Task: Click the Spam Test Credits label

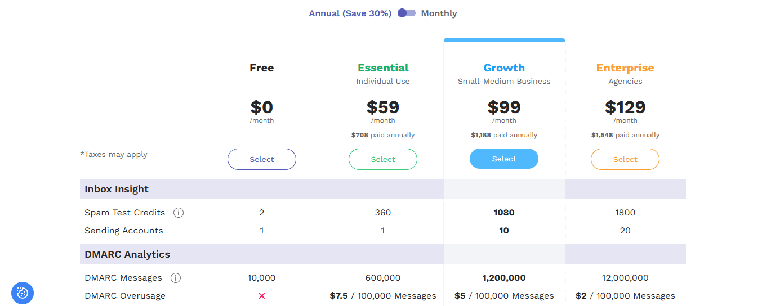Action: tap(125, 213)
